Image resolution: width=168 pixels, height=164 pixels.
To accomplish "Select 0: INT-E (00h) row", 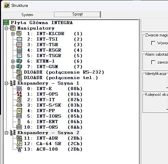I will pyautogui.click(x=55, y=89).
